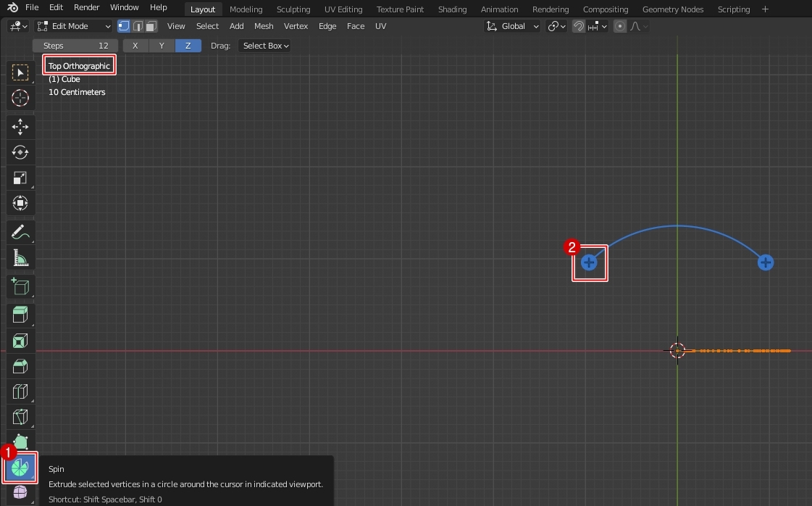
Task: Switch to the Shading workspace
Action: [452, 9]
